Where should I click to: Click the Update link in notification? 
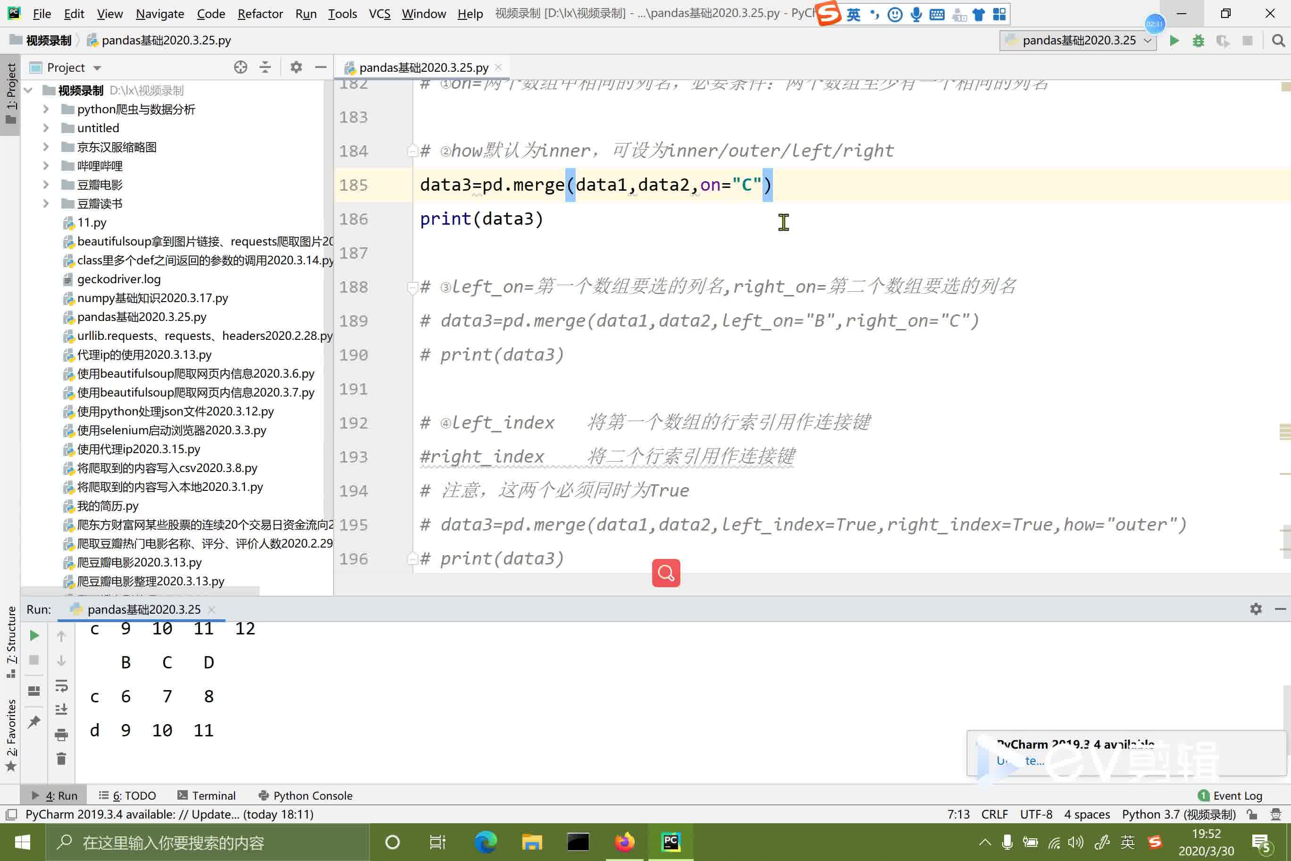[x=1020, y=761]
